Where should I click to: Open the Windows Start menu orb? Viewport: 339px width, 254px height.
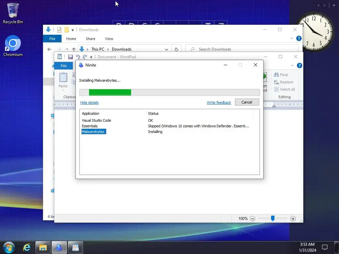click(x=9, y=247)
